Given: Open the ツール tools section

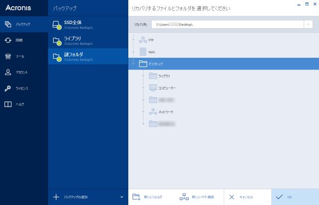Looking at the screenshot, I should point(24,56).
